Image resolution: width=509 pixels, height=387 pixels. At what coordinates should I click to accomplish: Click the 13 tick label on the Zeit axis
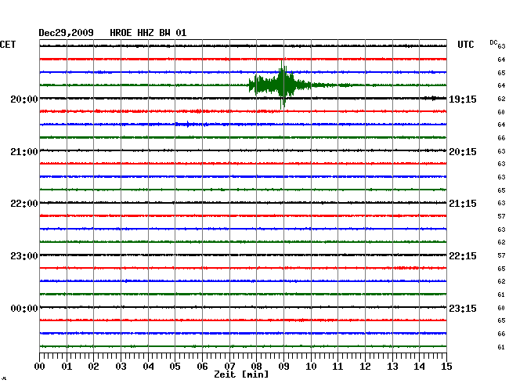[x=392, y=366]
